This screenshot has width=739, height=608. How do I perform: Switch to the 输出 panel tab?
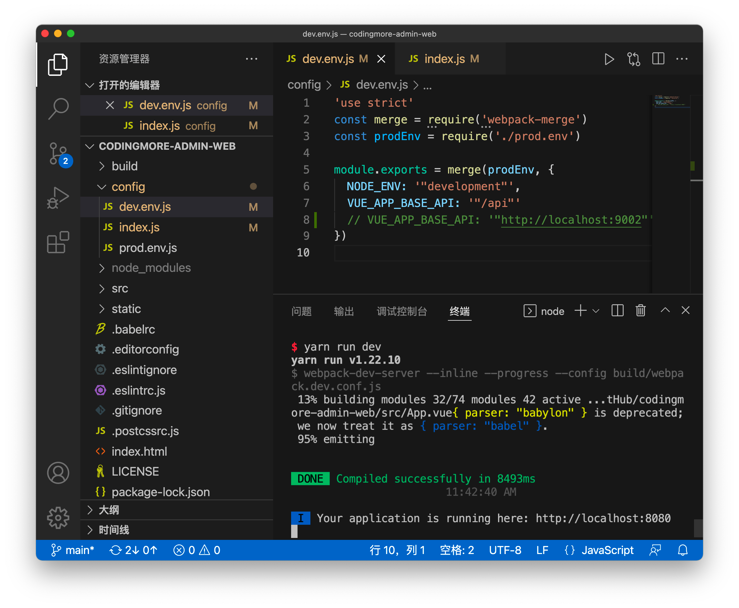point(344,311)
